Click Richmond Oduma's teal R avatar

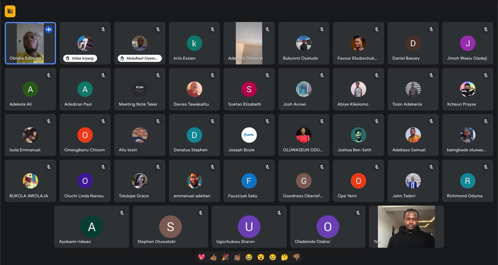pos(468,181)
